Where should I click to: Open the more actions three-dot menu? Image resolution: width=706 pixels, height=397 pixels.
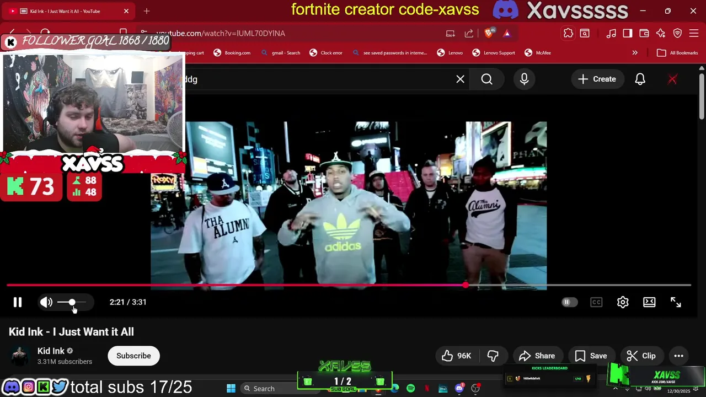[x=679, y=356]
